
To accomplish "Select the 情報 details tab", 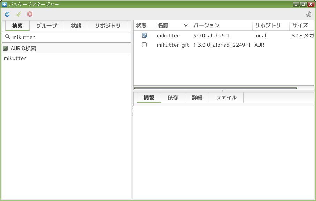I will tap(149, 98).
